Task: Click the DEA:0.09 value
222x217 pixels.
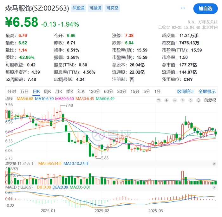Action: click(60, 187)
